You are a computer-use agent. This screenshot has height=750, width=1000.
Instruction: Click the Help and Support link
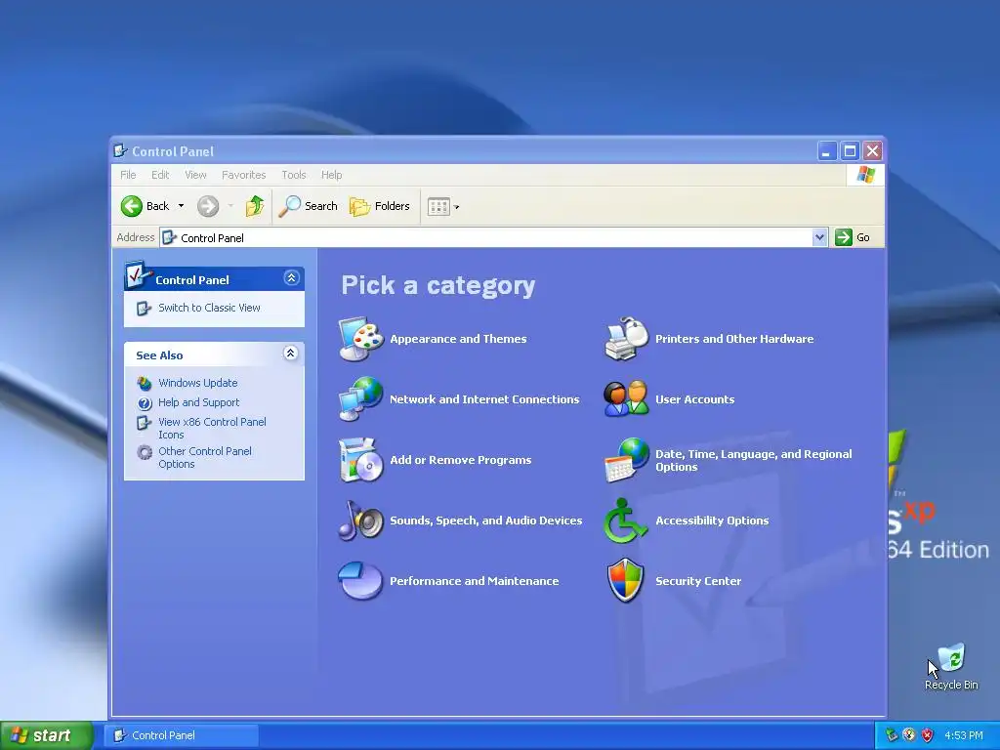tap(198, 403)
